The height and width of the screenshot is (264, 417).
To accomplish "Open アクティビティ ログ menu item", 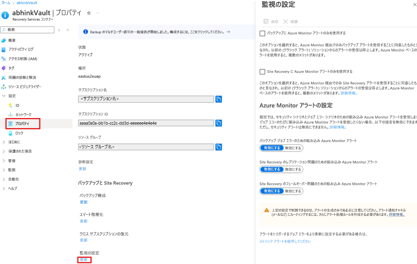I will tap(21, 49).
